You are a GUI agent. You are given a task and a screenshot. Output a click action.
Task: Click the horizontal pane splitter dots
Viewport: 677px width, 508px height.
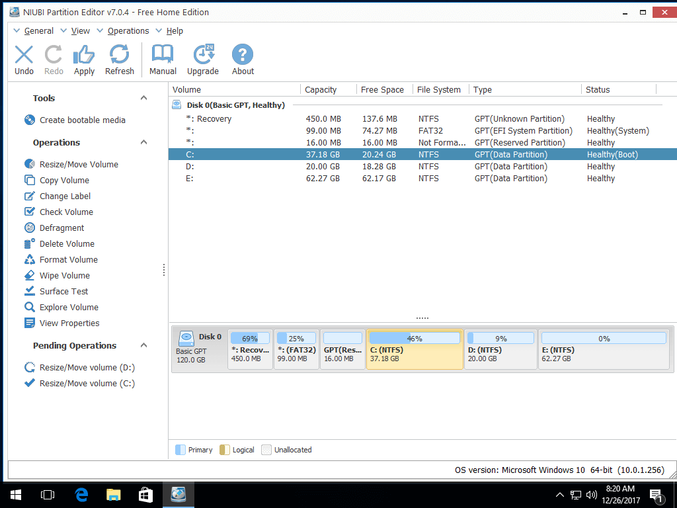pos(422,318)
